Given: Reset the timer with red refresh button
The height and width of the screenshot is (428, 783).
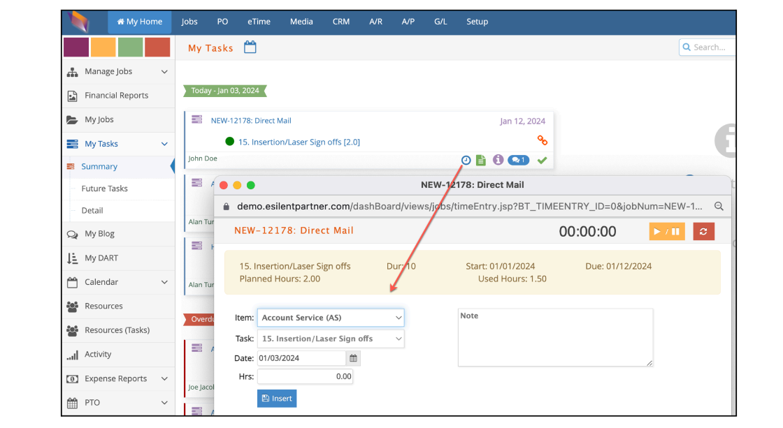Looking at the screenshot, I should [x=703, y=232].
